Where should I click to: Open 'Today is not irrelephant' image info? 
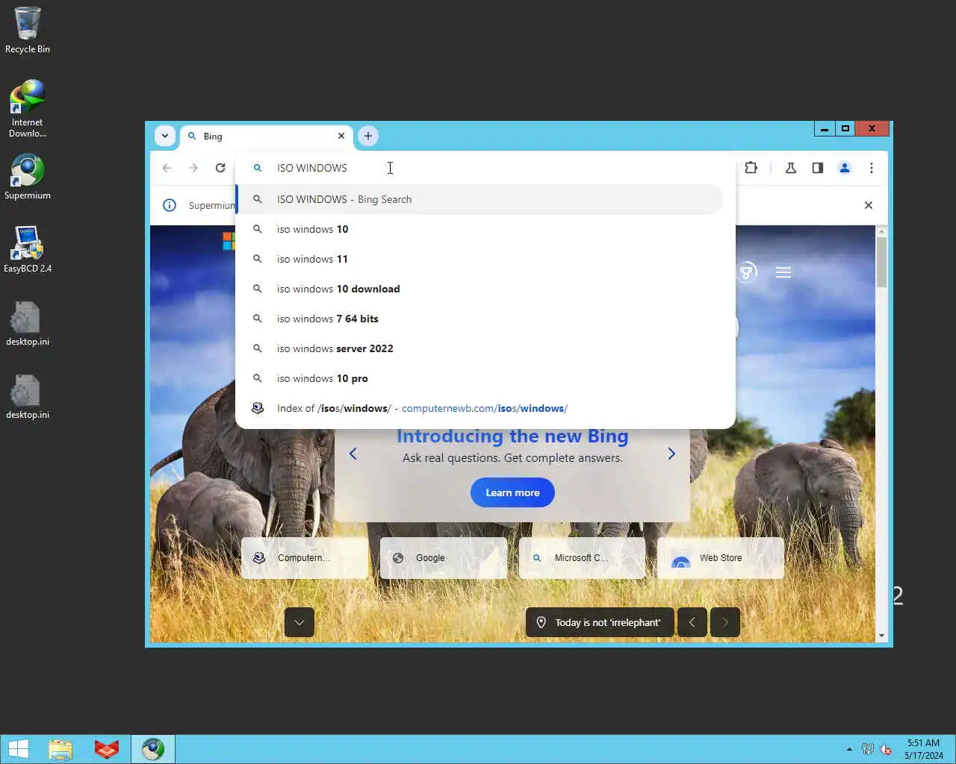[600, 622]
